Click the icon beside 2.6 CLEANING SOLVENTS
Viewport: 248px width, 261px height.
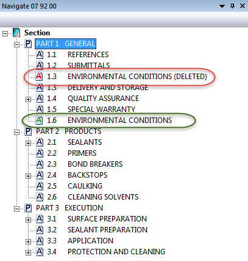pyautogui.click(x=40, y=197)
